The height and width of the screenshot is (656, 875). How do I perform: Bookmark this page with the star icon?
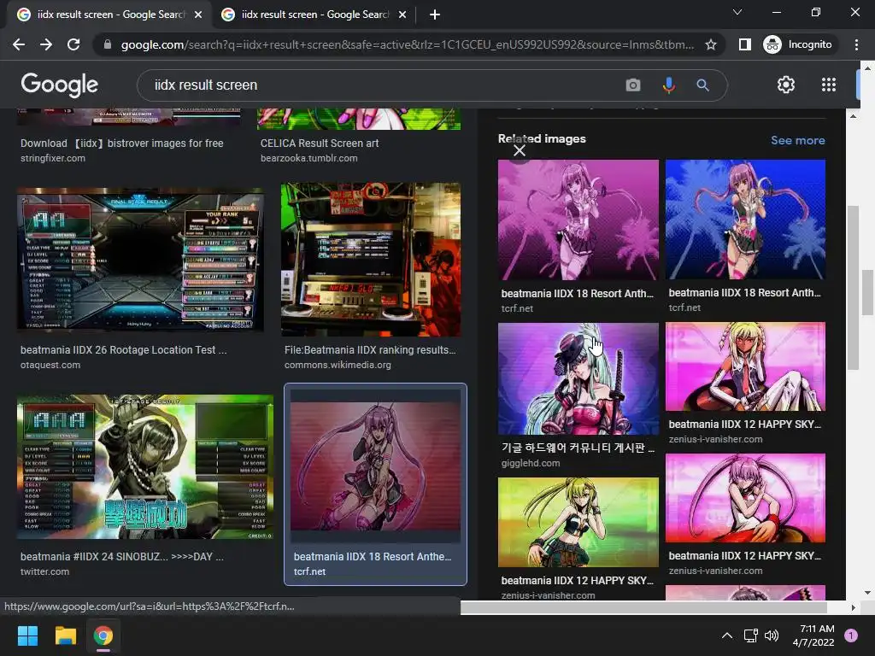(x=710, y=44)
